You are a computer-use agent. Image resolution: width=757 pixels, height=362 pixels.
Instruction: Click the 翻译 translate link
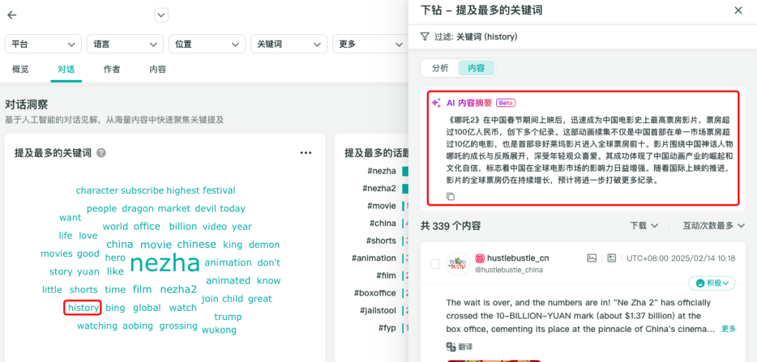tap(465, 347)
